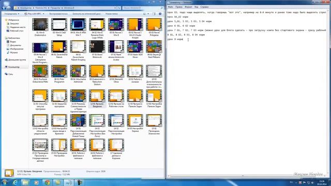Select Домашняя группа in the sidebar

(17, 60)
